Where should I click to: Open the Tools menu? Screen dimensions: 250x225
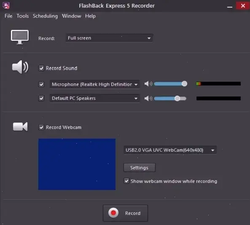point(23,16)
